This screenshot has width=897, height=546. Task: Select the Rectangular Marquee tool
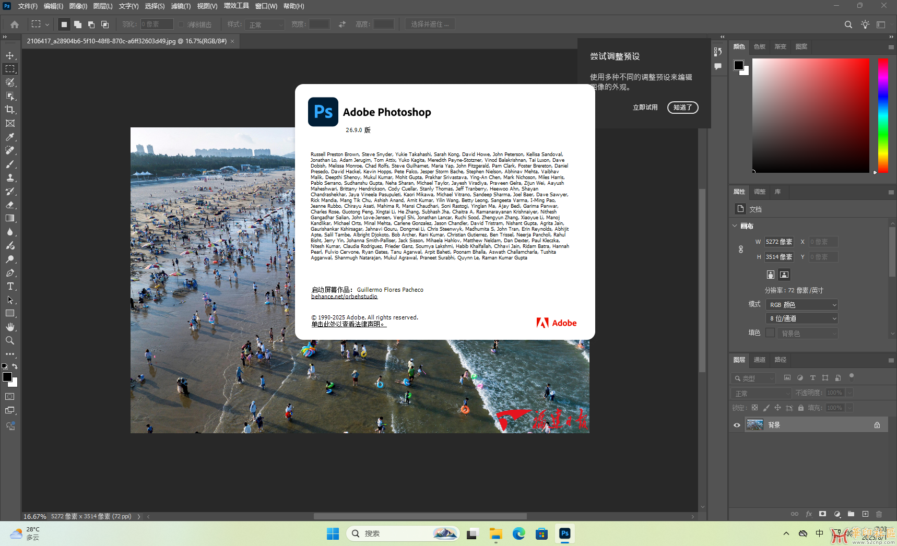coord(10,69)
